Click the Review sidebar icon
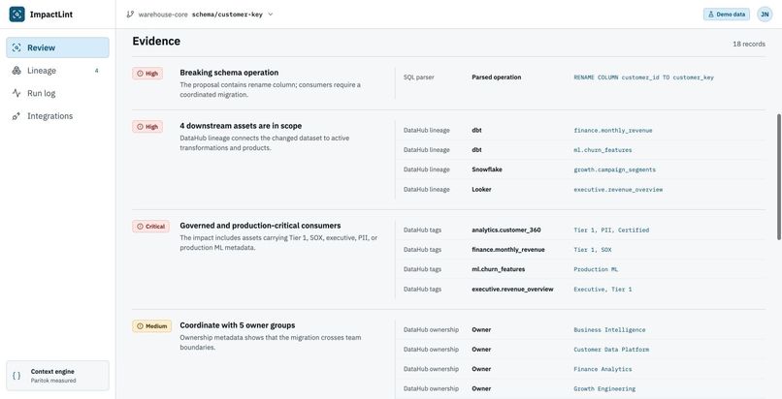This screenshot has height=399, width=782. (x=16, y=47)
